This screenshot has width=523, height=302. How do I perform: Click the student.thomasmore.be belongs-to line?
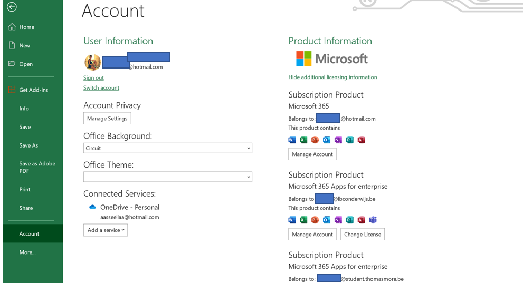346,279
